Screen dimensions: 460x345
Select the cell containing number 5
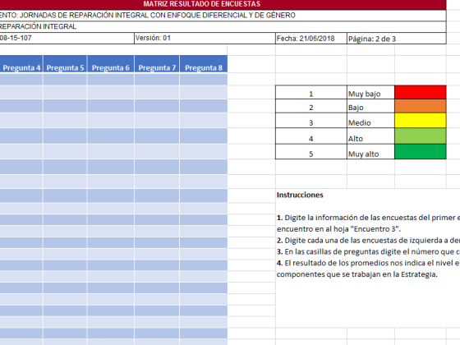[311, 152]
